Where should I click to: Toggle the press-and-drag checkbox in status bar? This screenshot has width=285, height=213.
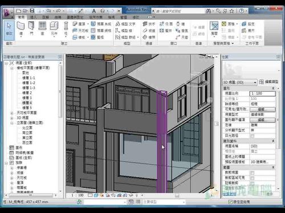(230, 202)
